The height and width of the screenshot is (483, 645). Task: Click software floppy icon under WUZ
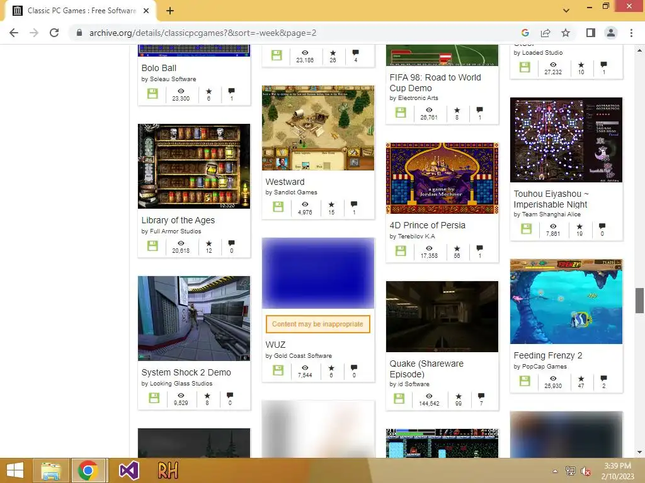point(278,370)
